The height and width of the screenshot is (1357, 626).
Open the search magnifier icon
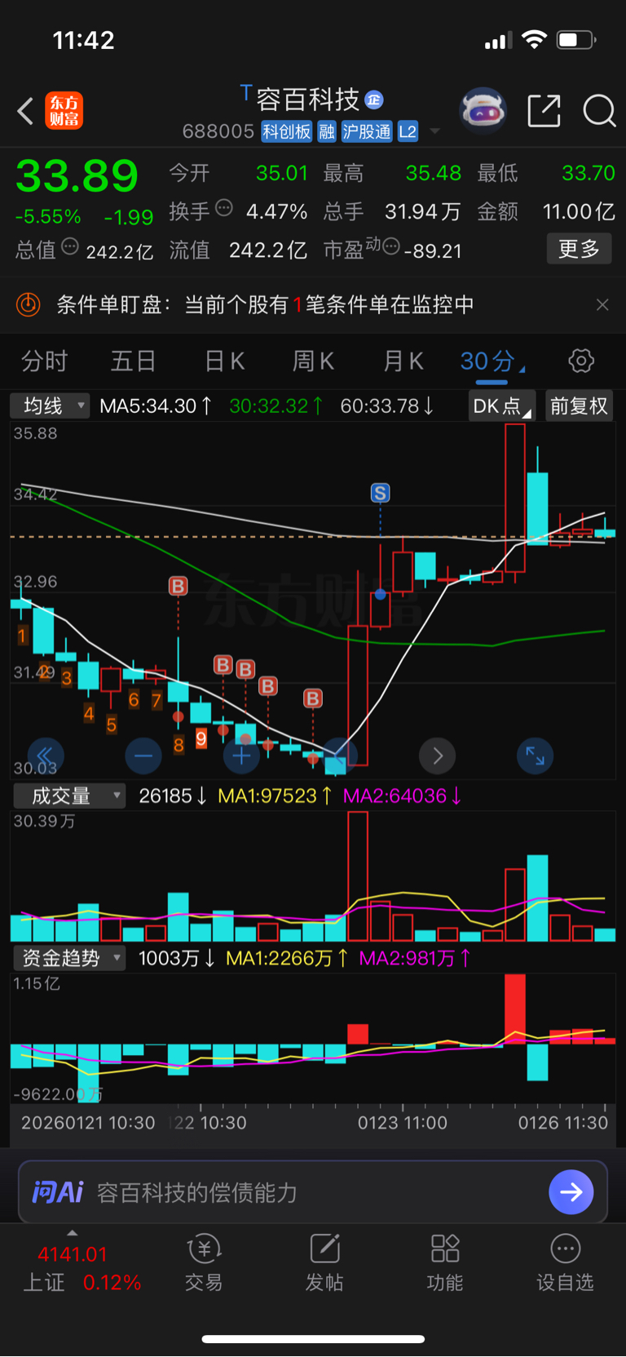point(599,110)
